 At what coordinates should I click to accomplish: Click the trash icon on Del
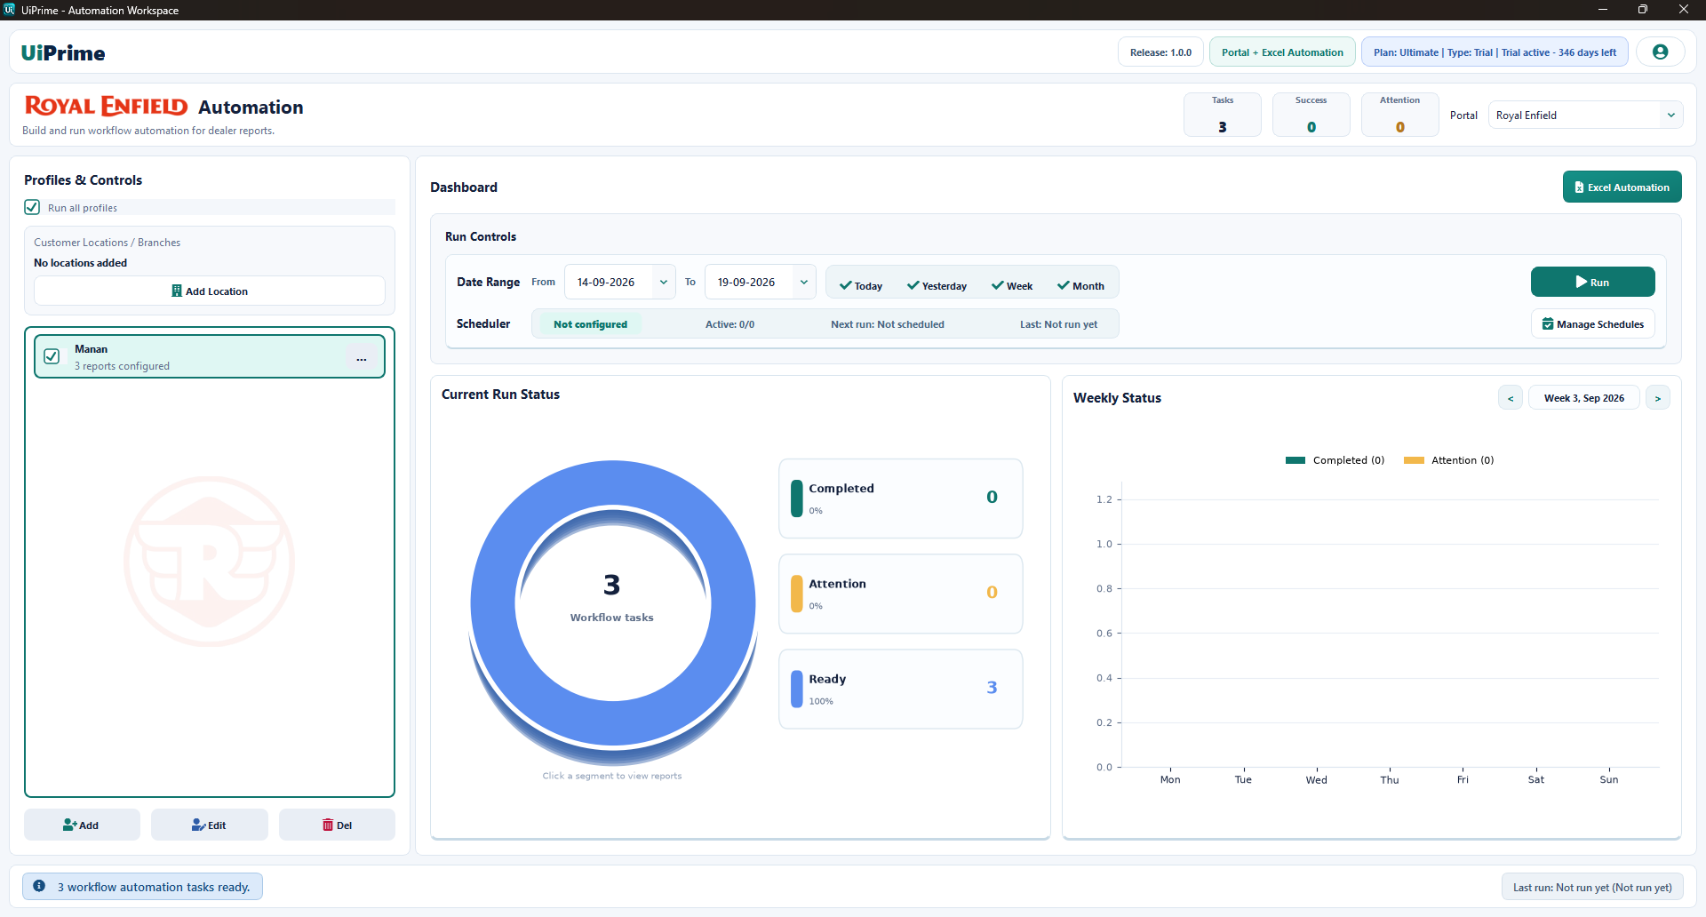pos(328,825)
